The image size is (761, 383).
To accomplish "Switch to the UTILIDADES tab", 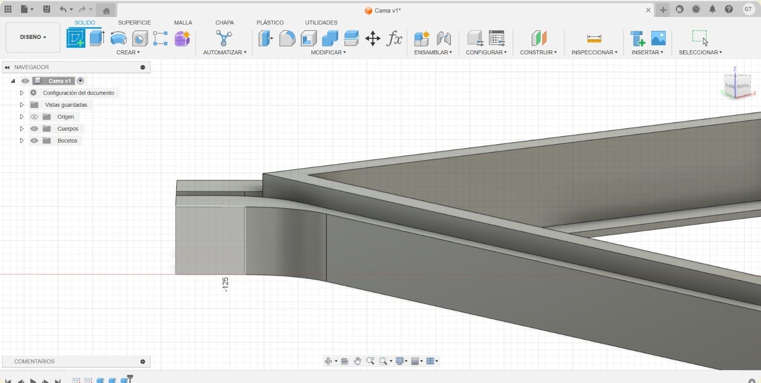I will (x=321, y=22).
